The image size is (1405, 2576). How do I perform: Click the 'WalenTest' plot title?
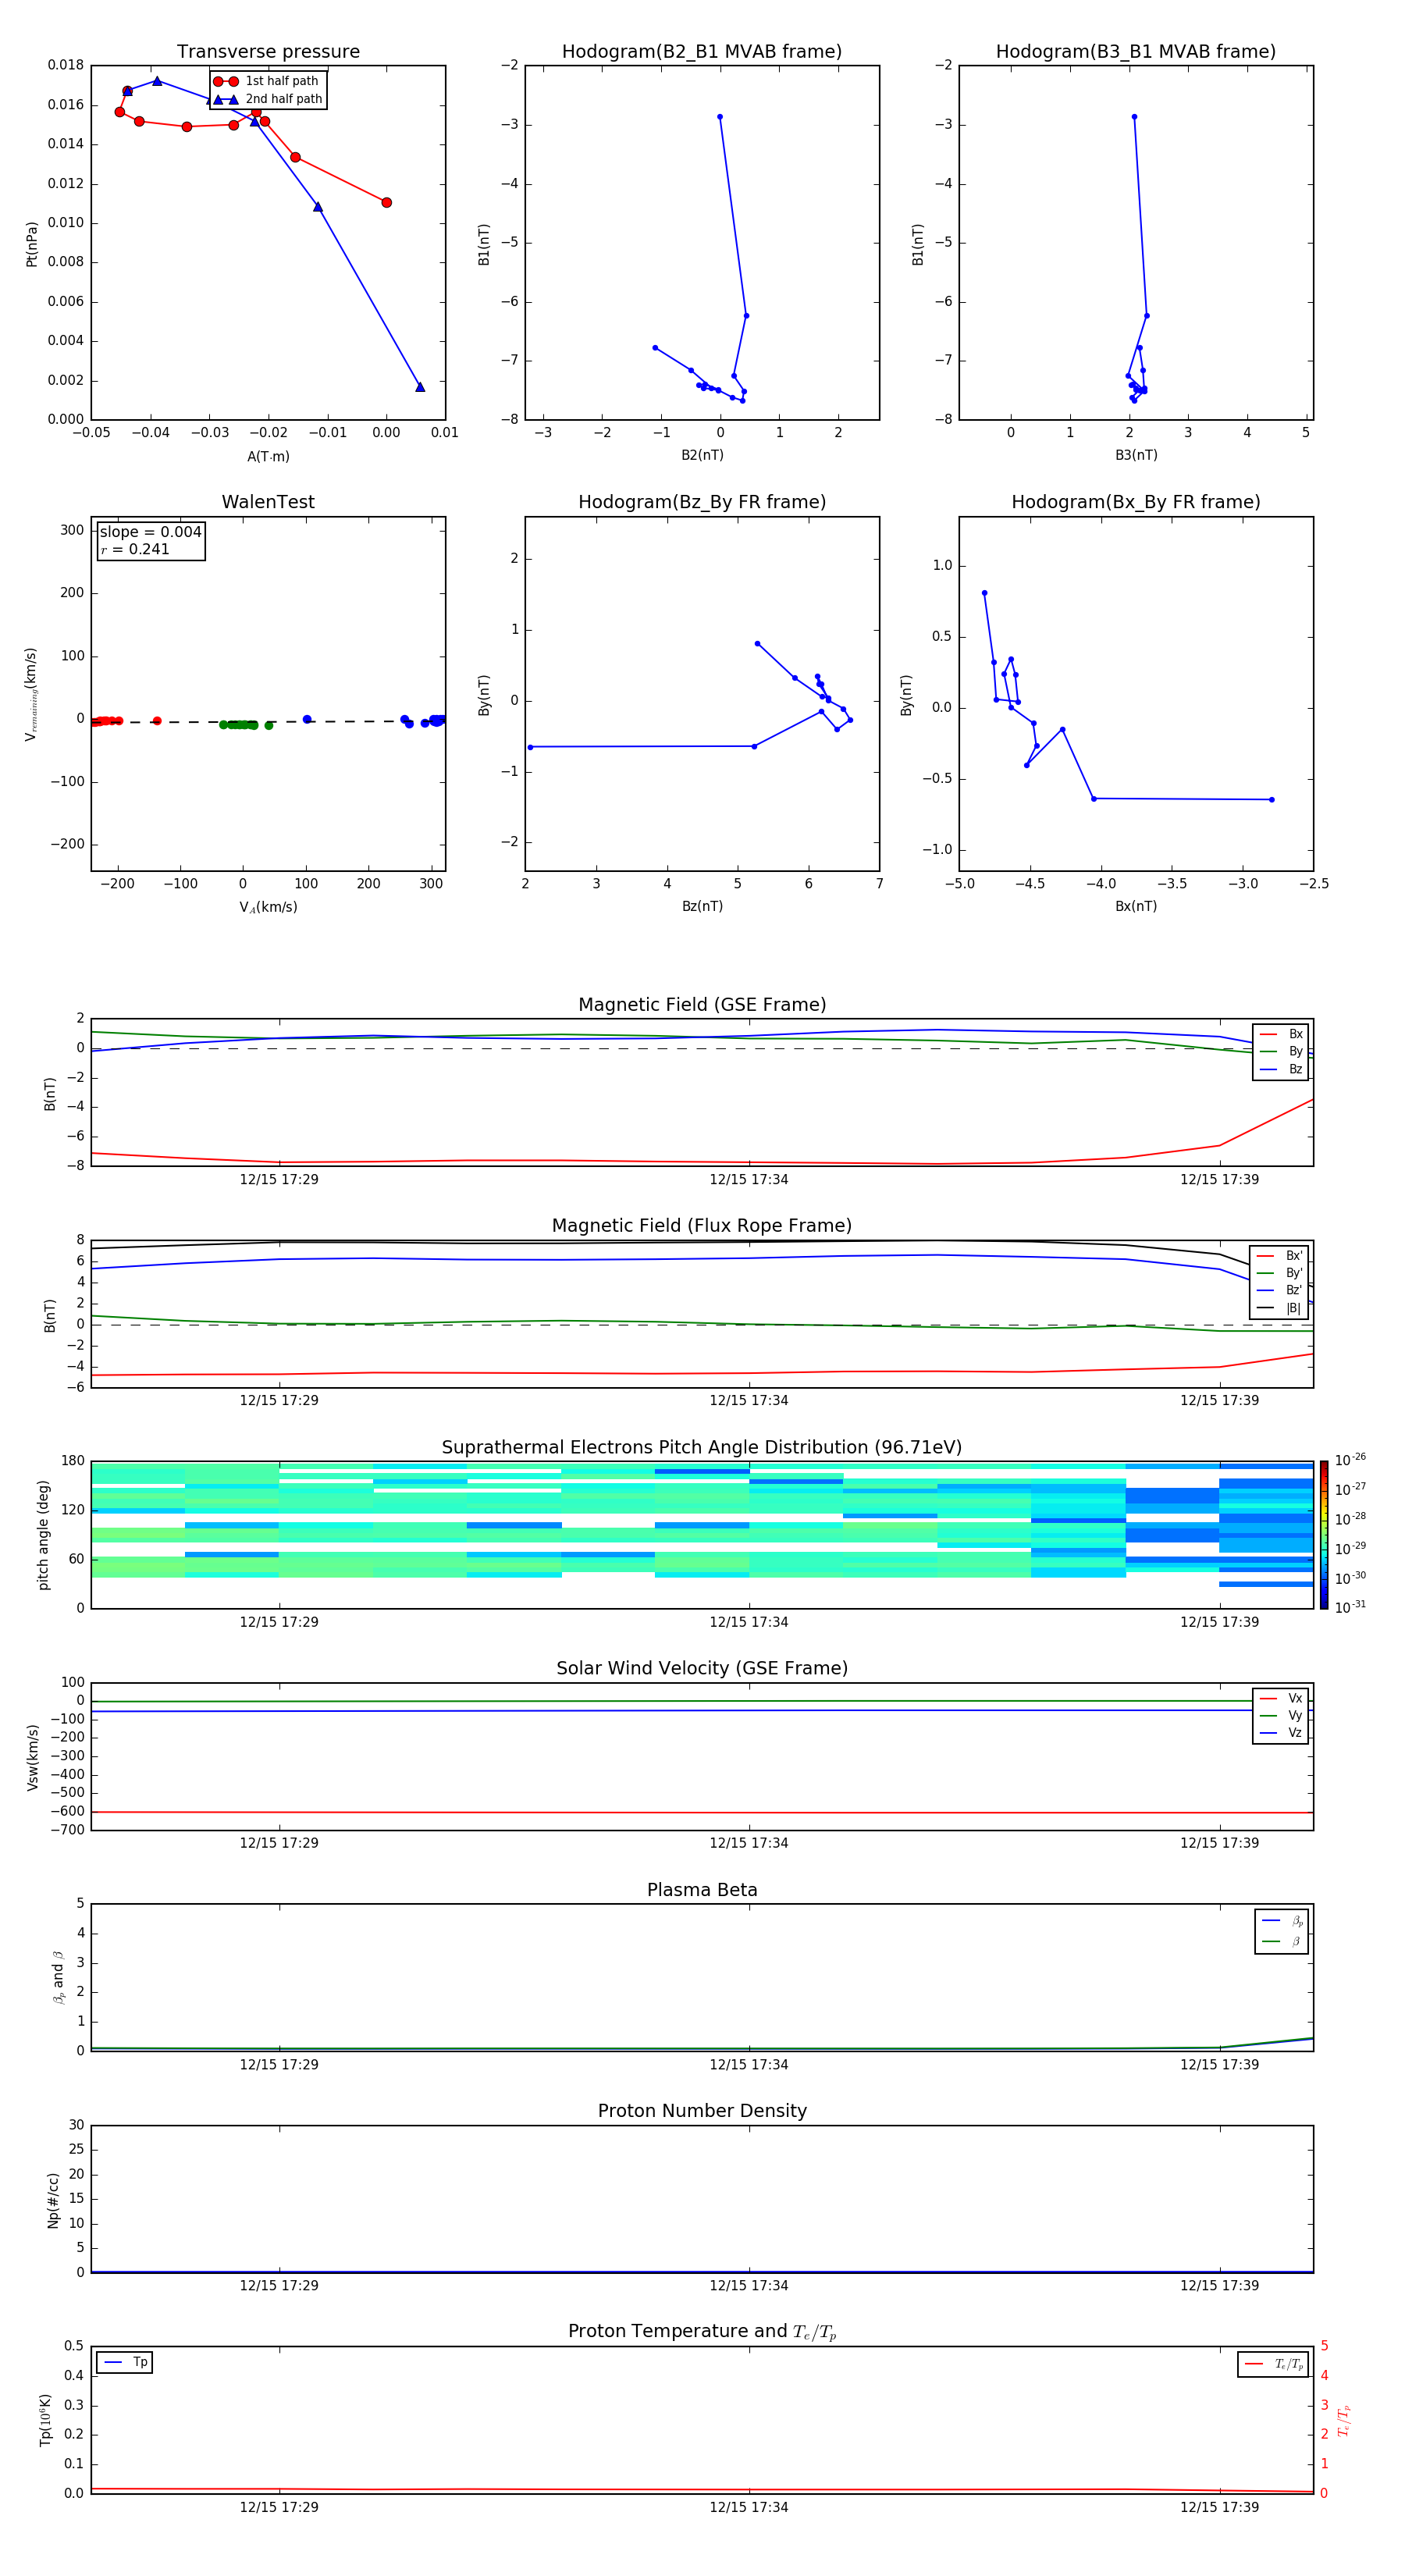tap(268, 502)
